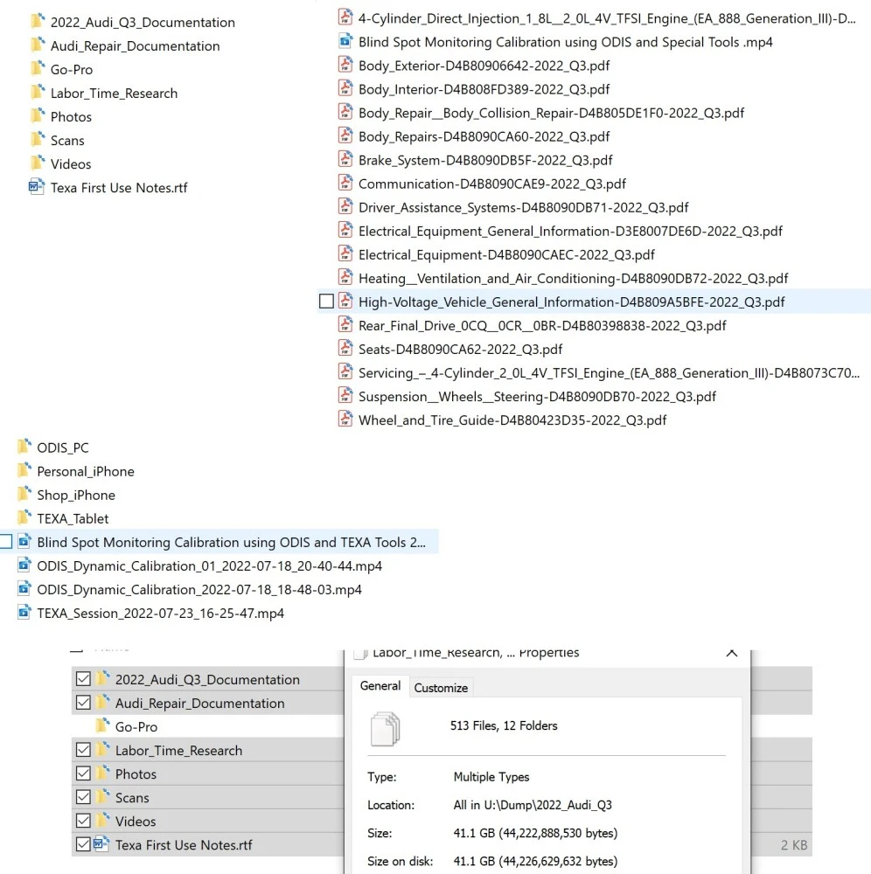
Task: Uncheck the Photos folder checkbox
Action: pyautogui.click(x=83, y=773)
